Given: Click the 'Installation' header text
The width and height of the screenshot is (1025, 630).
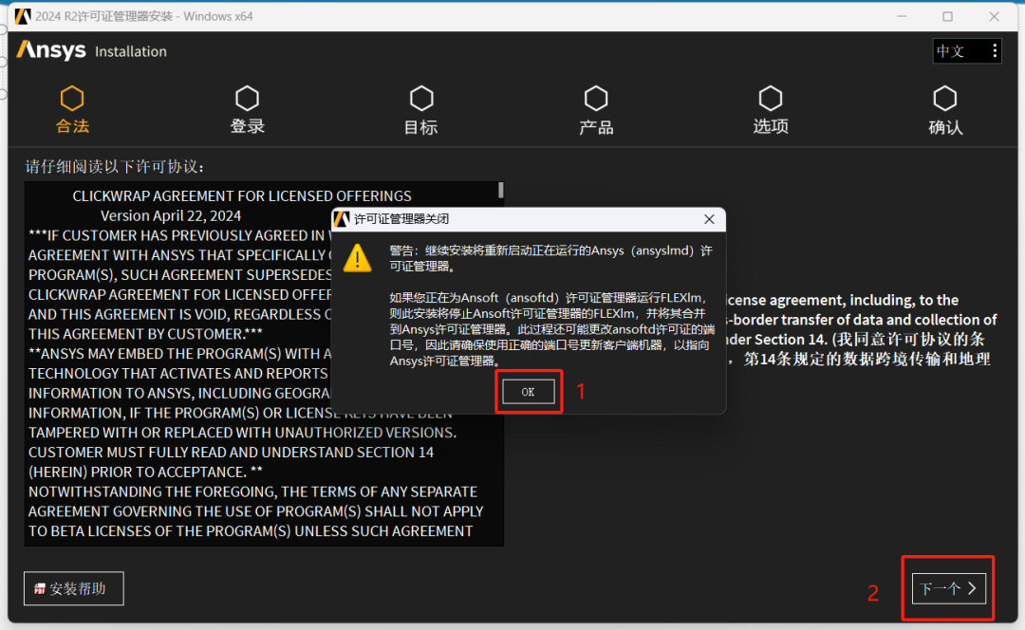Looking at the screenshot, I should click(x=131, y=51).
